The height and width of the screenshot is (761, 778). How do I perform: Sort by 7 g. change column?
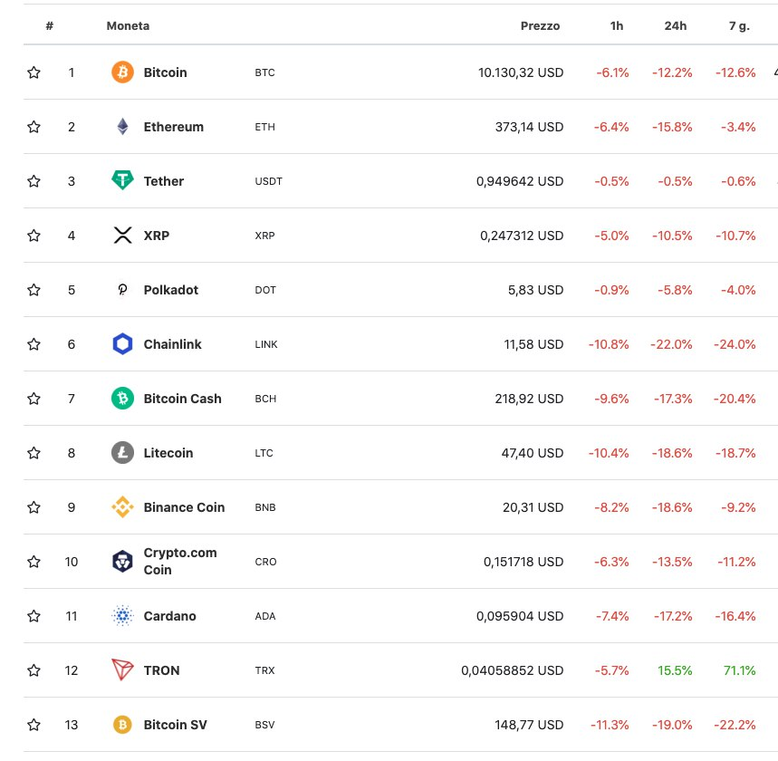coord(739,26)
